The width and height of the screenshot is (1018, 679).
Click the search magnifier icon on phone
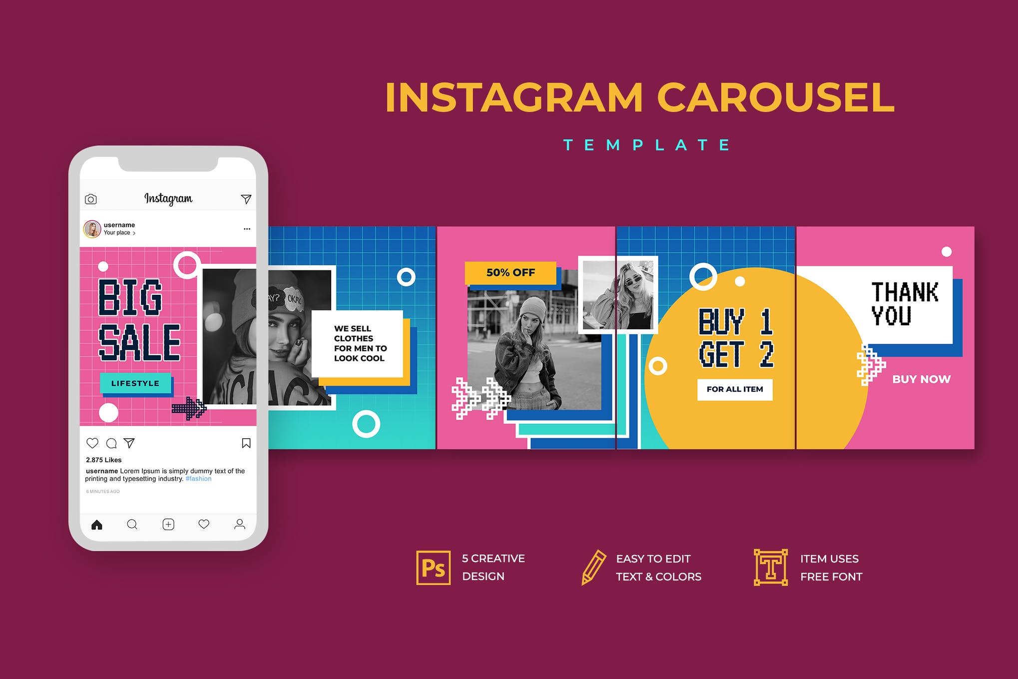(x=123, y=524)
